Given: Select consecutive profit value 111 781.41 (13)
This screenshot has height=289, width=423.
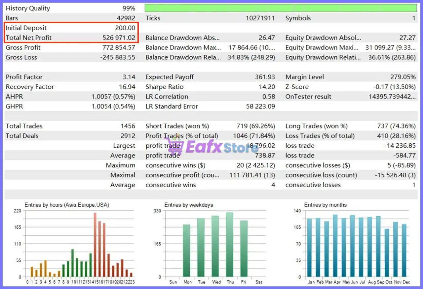Looking at the screenshot, I should [x=252, y=175].
